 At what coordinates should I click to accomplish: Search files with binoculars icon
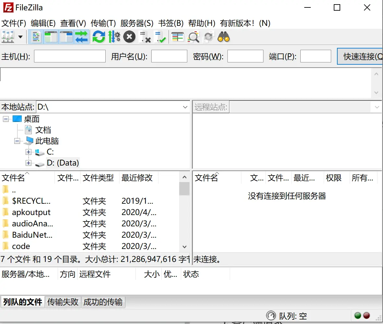click(x=224, y=37)
